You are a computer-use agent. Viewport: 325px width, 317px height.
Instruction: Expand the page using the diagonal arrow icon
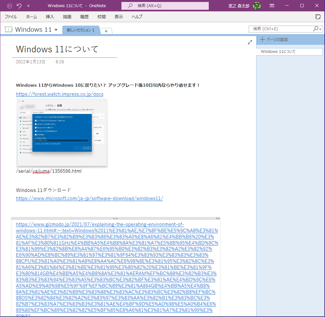point(250,42)
